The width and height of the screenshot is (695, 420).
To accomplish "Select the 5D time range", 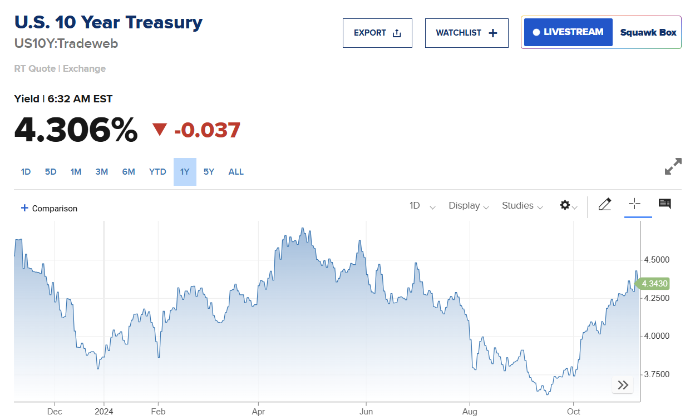I will [x=51, y=172].
